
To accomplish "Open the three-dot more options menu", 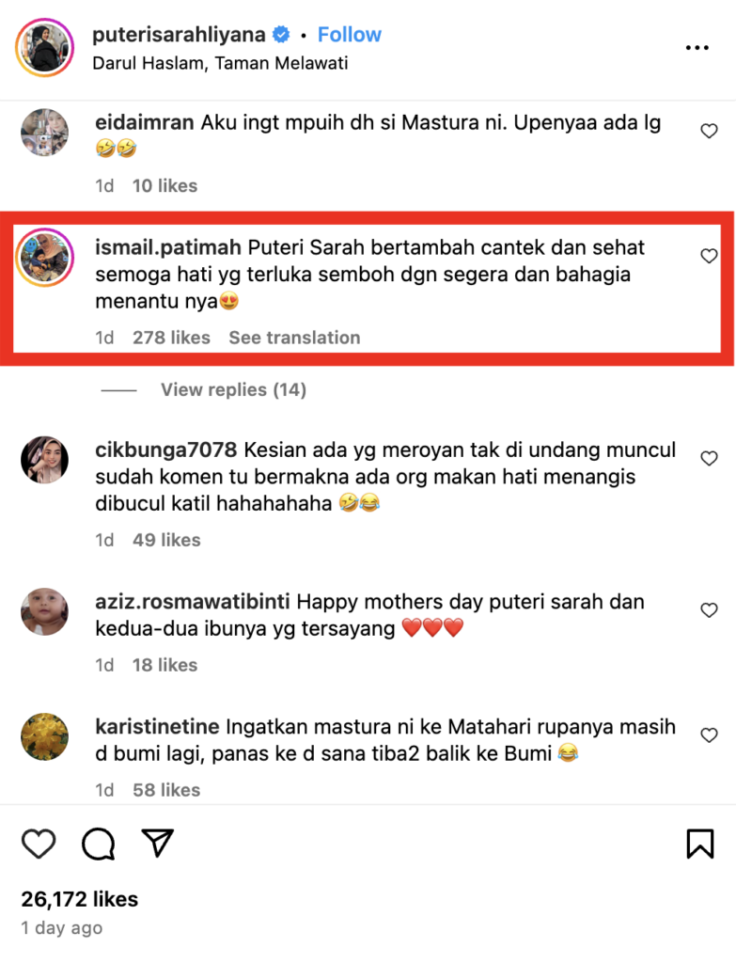I will pyautogui.click(x=697, y=47).
